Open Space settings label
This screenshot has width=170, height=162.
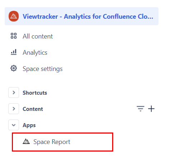coord(42,69)
